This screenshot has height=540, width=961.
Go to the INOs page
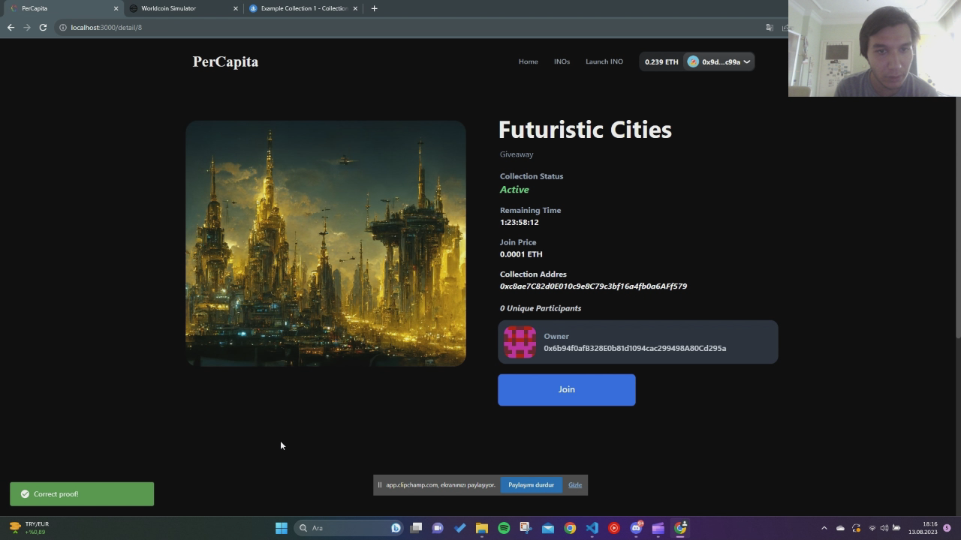click(x=562, y=61)
